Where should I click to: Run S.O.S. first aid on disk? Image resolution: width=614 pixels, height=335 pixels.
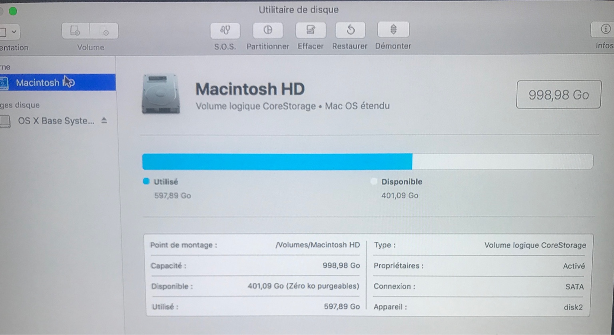[225, 30]
